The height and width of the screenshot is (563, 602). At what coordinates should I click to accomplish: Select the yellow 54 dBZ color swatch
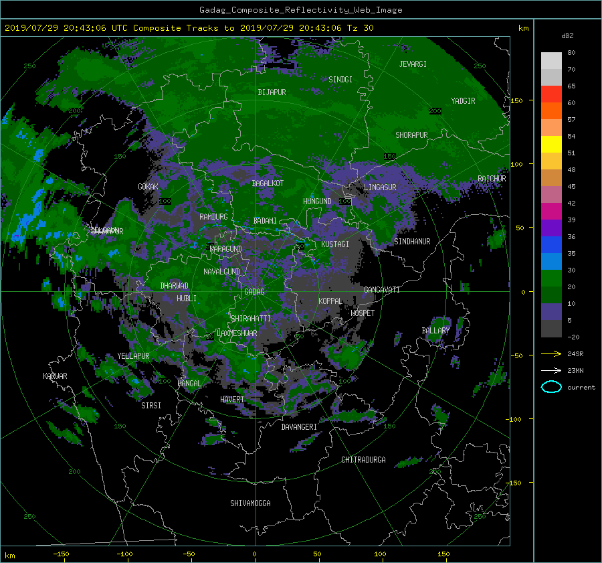click(551, 145)
